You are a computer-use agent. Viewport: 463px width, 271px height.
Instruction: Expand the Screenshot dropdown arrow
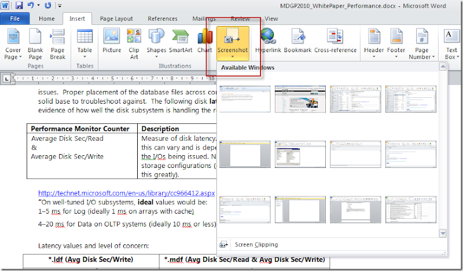(233, 57)
